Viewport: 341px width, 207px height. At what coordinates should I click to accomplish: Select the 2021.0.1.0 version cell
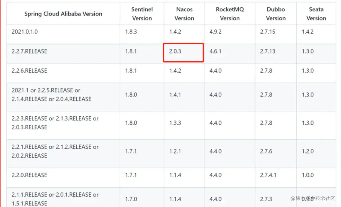pos(63,34)
